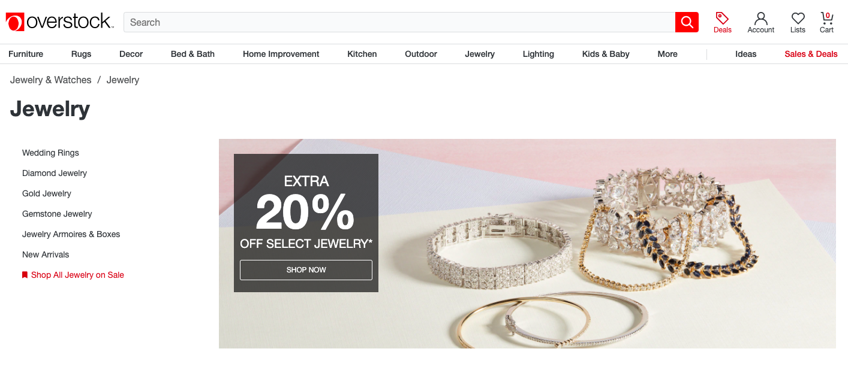Open the Furniture menu

point(26,54)
